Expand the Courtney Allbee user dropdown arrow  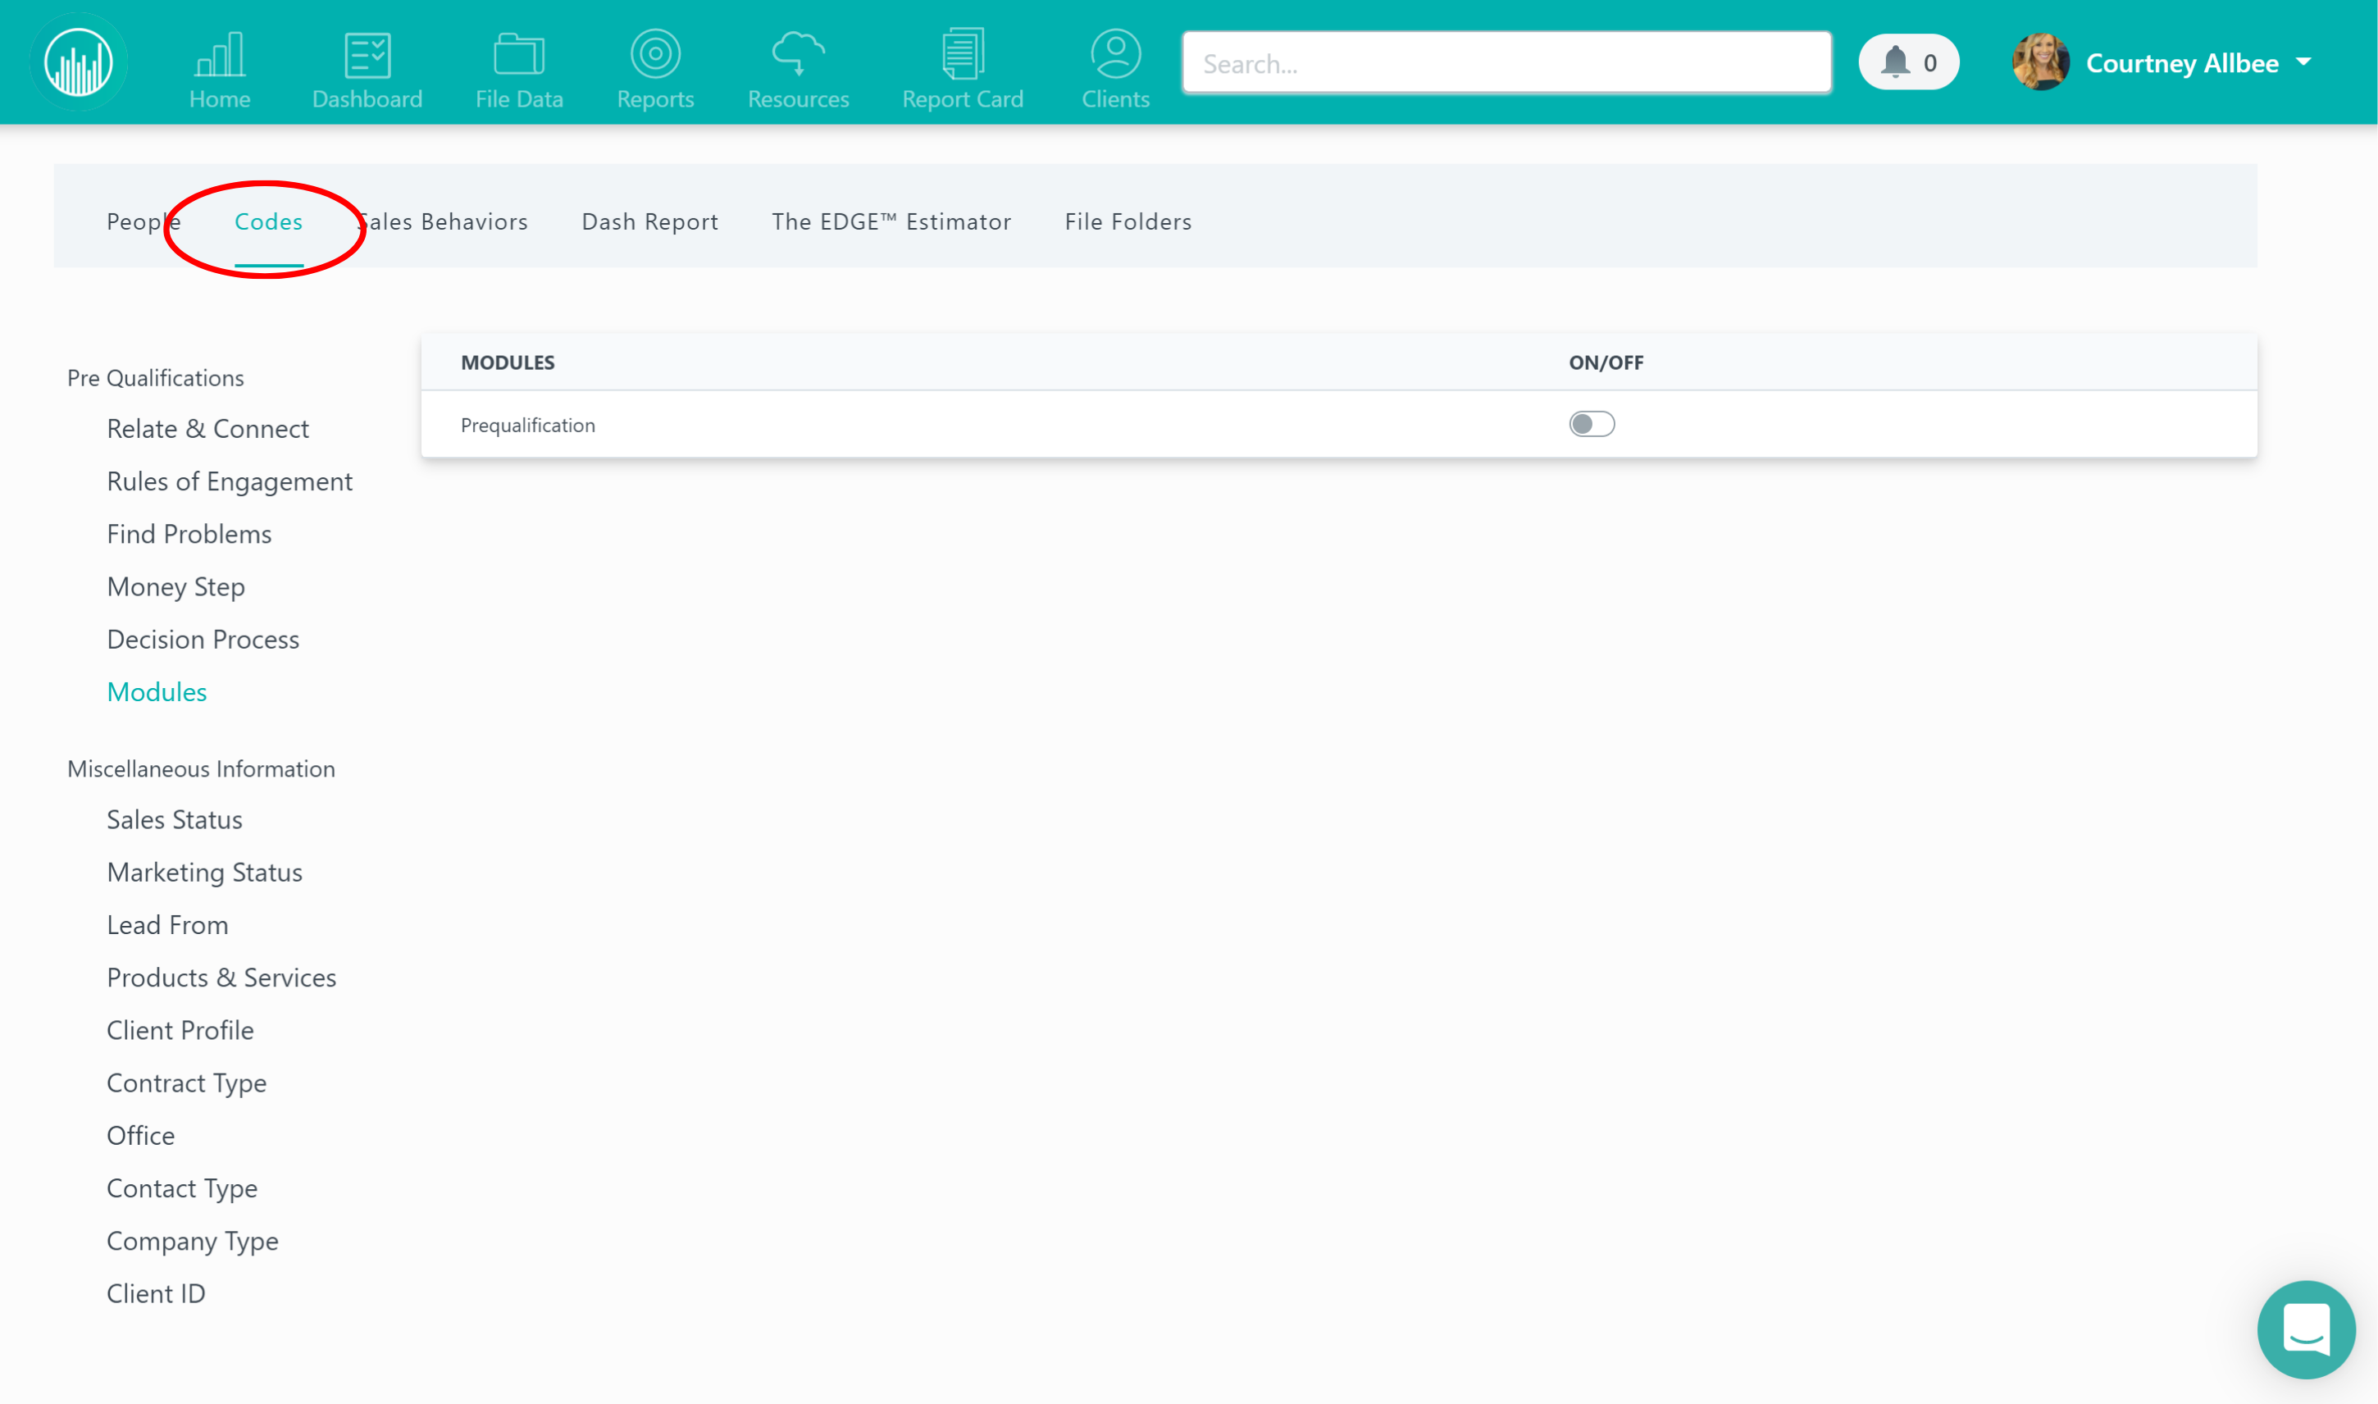click(x=2303, y=62)
